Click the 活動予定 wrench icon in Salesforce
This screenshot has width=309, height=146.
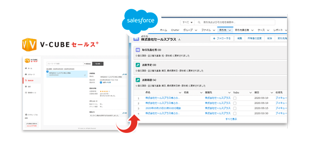(138, 65)
